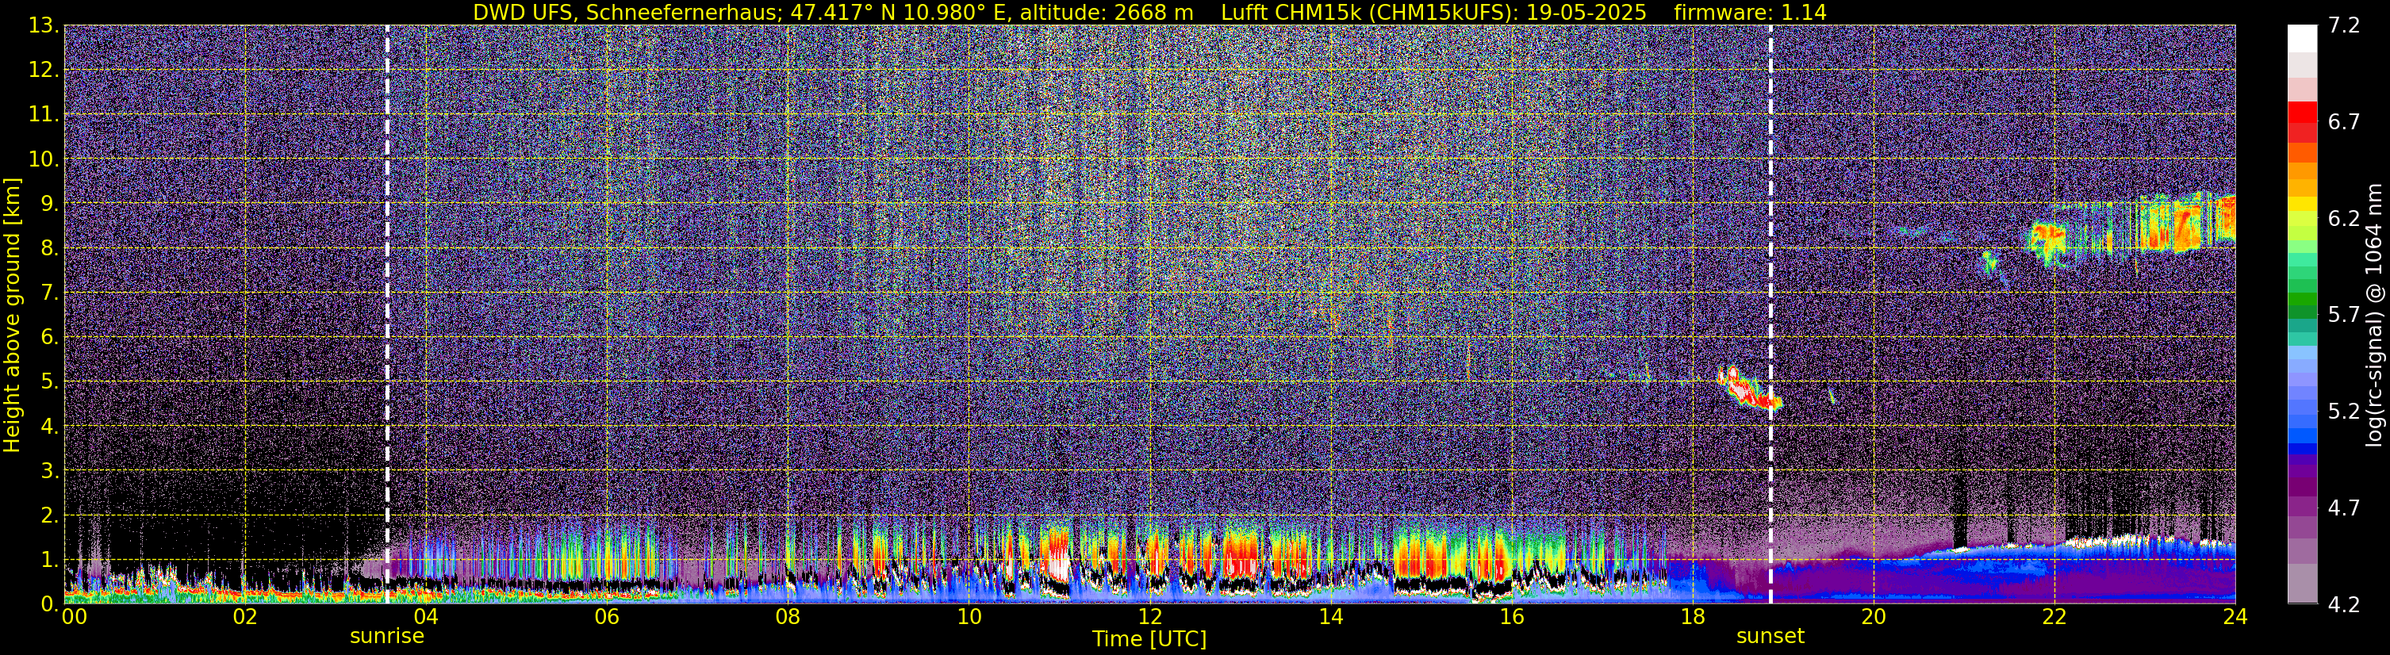
Task: Click the "firmware: 1.14" text
Action: (x=1750, y=12)
